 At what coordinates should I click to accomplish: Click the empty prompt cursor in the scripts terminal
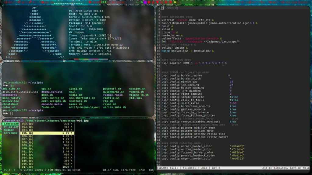tap(11, 113)
